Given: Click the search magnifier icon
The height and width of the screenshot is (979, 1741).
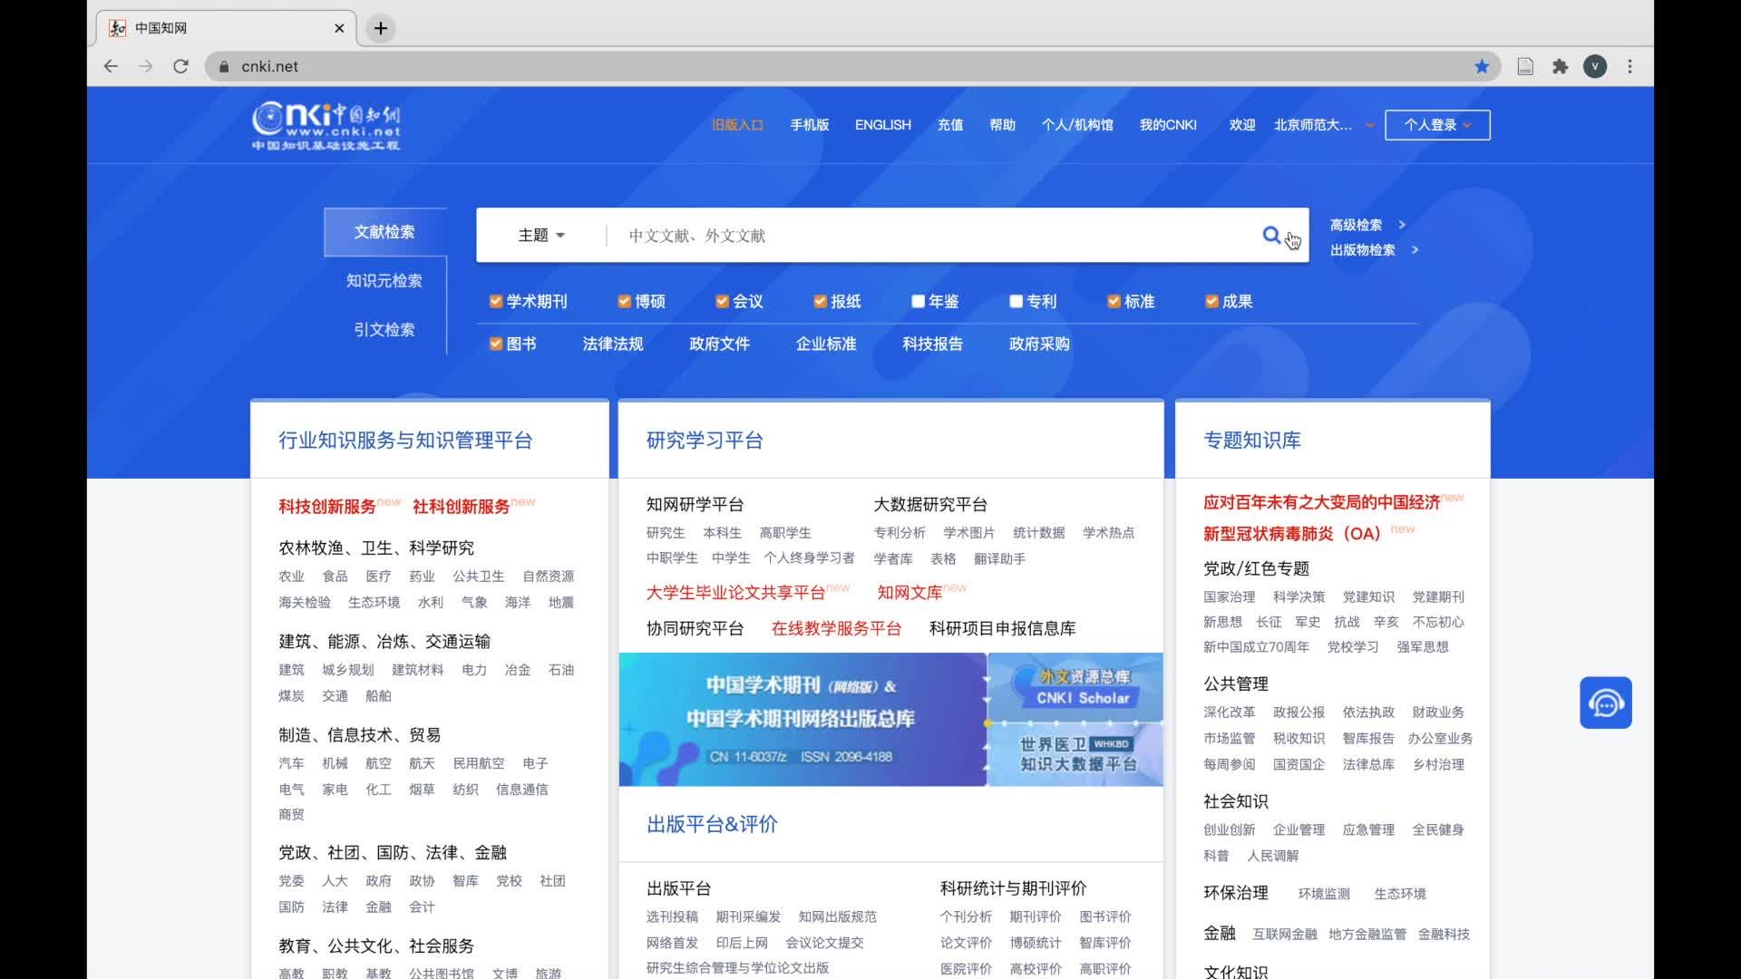Looking at the screenshot, I should coord(1271,236).
